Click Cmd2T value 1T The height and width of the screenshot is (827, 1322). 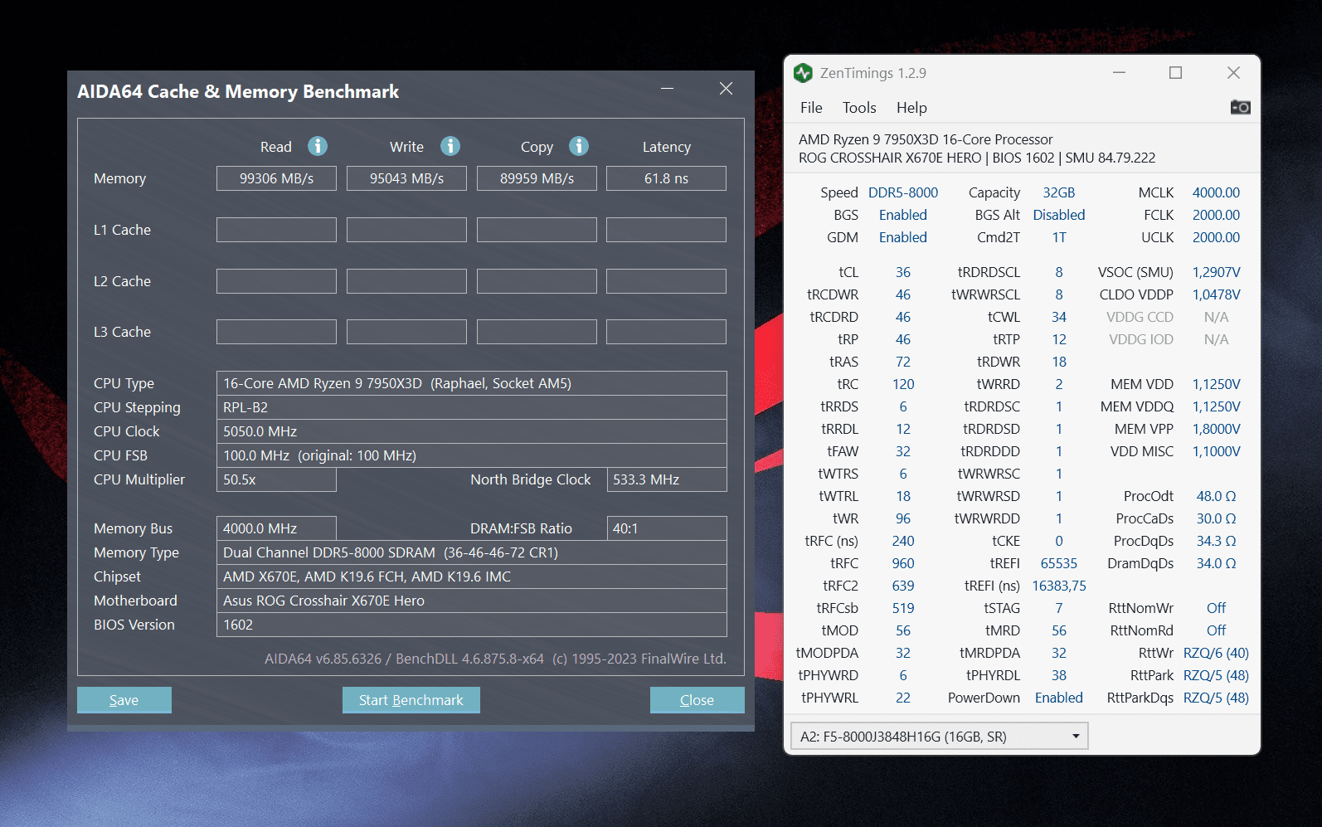point(1059,237)
